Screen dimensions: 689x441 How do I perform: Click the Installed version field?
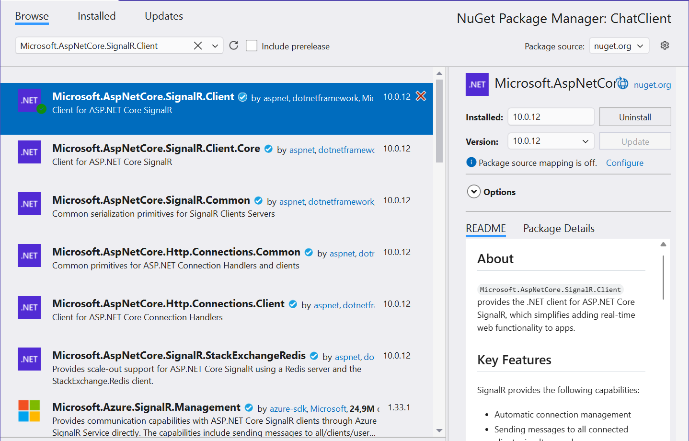551,117
